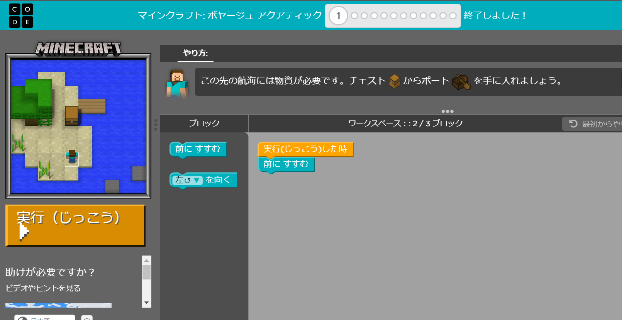Click ワークスペース: 2 / 3 ブロック header

point(405,124)
